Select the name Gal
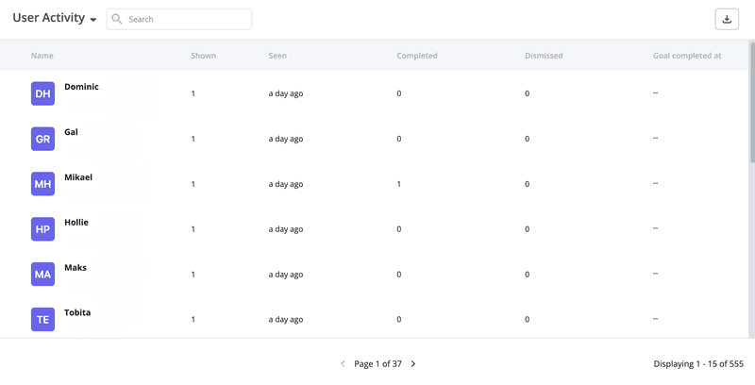 point(72,132)
